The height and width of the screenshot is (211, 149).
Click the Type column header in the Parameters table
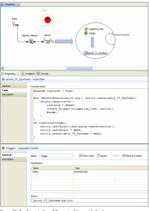click(94, 168)
